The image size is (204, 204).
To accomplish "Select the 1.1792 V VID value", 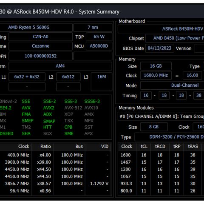I will (x=99, y=184).
